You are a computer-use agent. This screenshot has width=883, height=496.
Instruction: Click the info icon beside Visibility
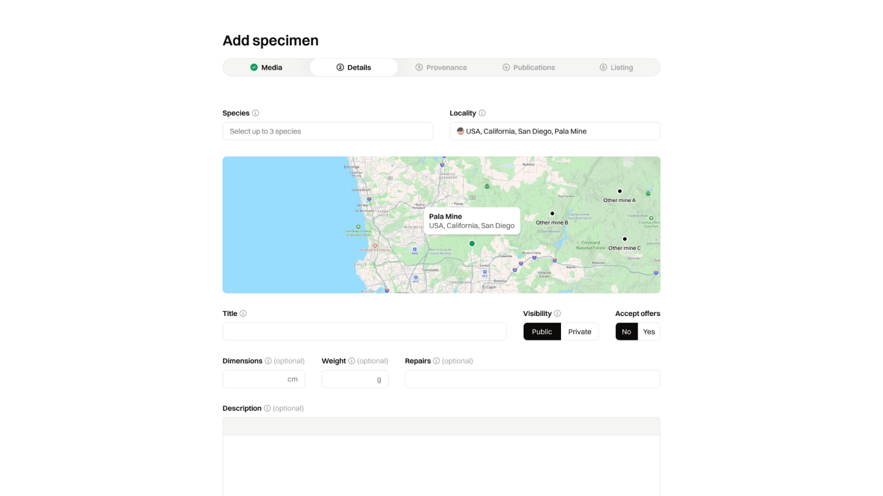click(x=557, y=314)
